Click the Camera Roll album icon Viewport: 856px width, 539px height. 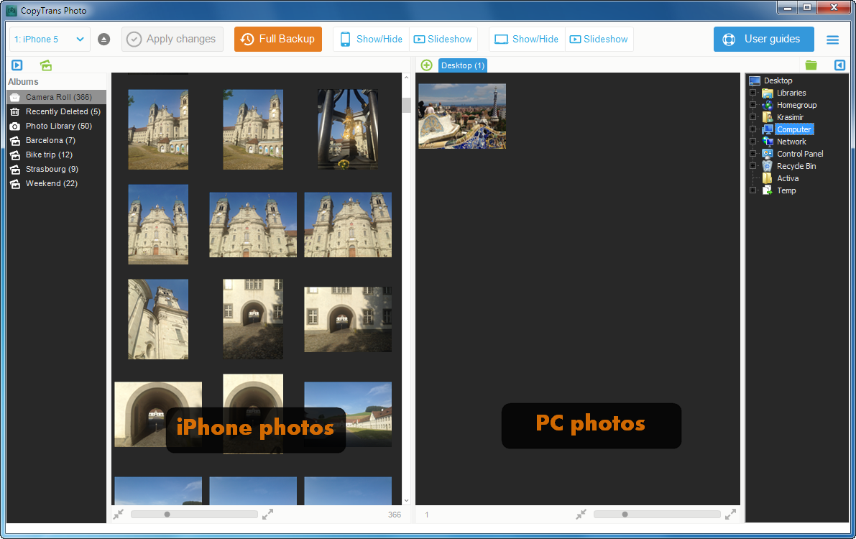pyautogui.click(x=15, y=97)
